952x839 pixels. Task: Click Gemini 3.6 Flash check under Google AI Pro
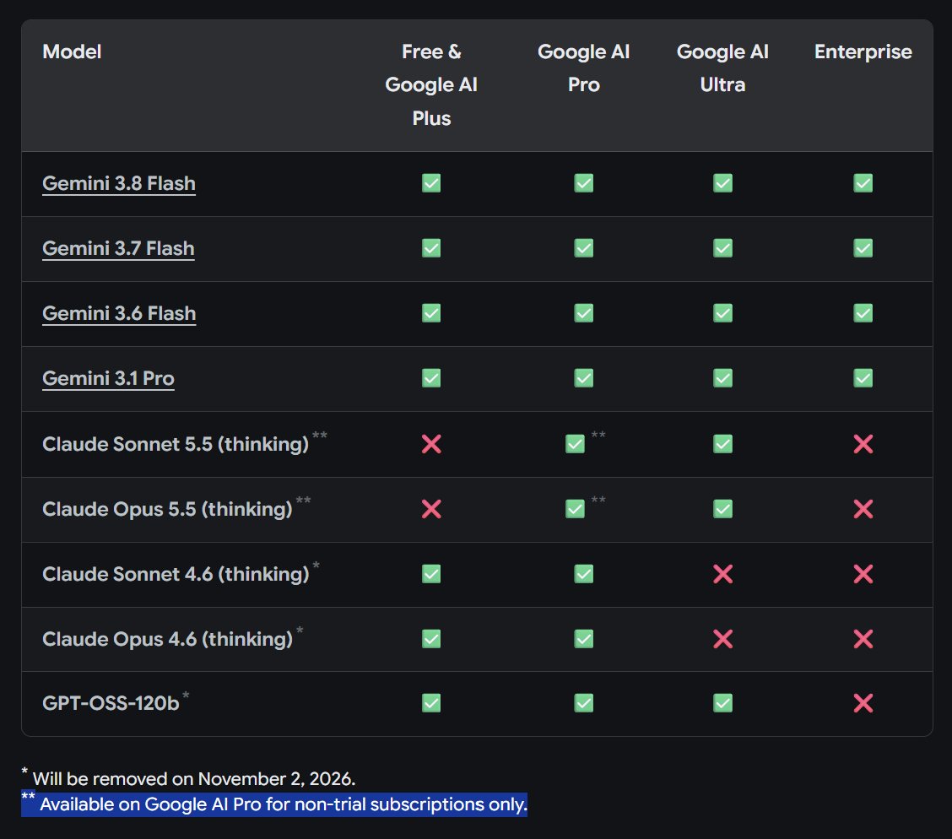tap(583, 312)
